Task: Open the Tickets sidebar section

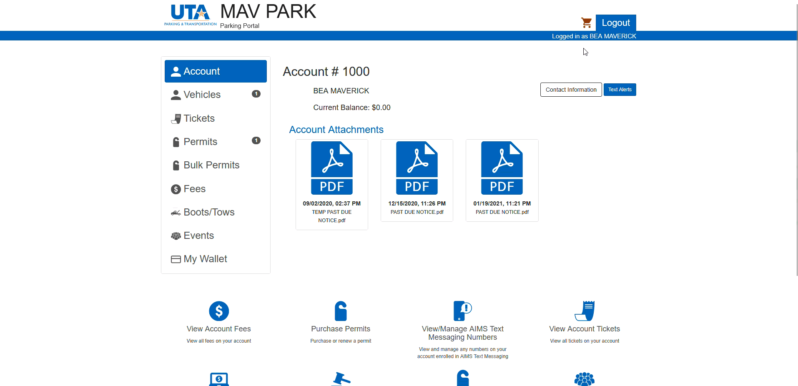Action: (199, 118)
